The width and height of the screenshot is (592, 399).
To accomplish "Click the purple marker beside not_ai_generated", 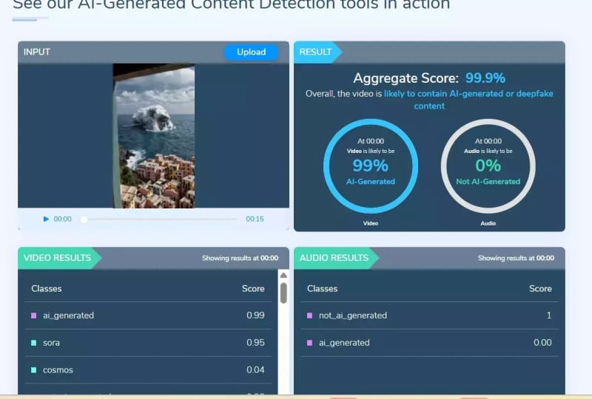I will (x=310, y=316).
